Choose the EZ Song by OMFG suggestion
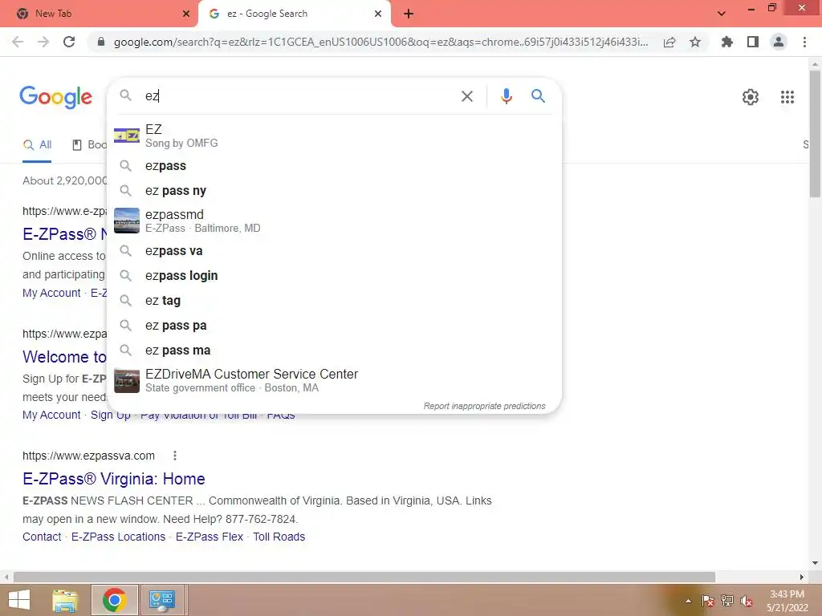 pyautogui.click(x=334, y=136)
